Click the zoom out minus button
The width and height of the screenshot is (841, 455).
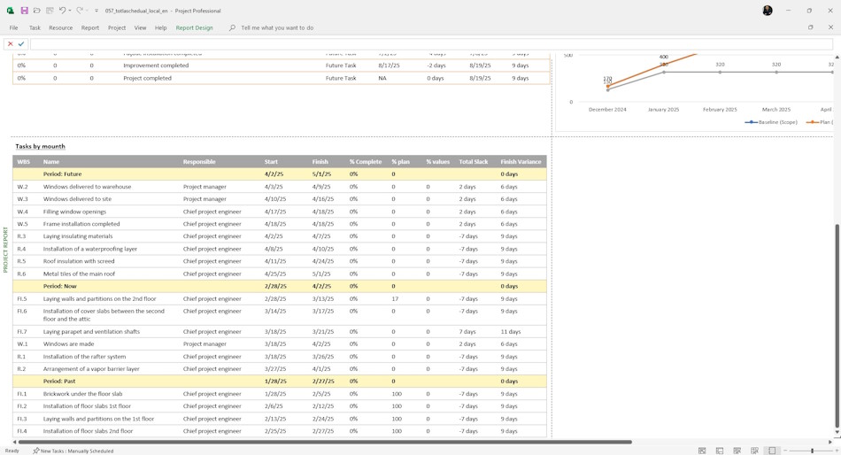coord(784,451)
